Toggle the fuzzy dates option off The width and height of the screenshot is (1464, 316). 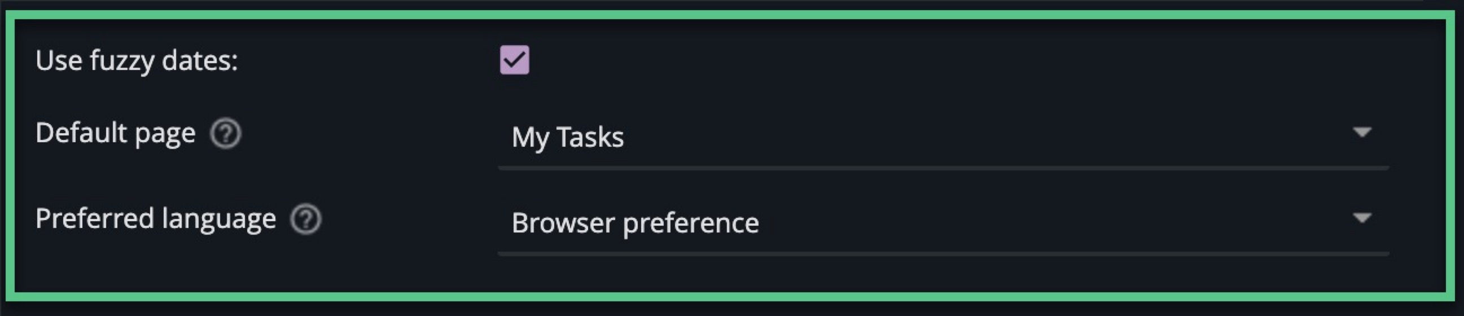[514, 60]
